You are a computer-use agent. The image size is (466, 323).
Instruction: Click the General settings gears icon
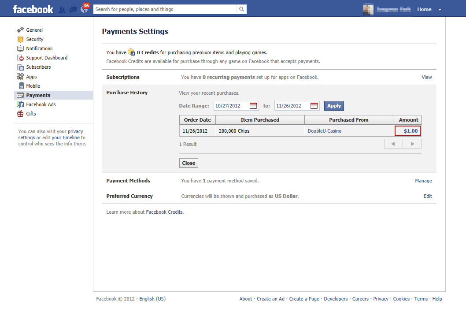pos(20,30)
